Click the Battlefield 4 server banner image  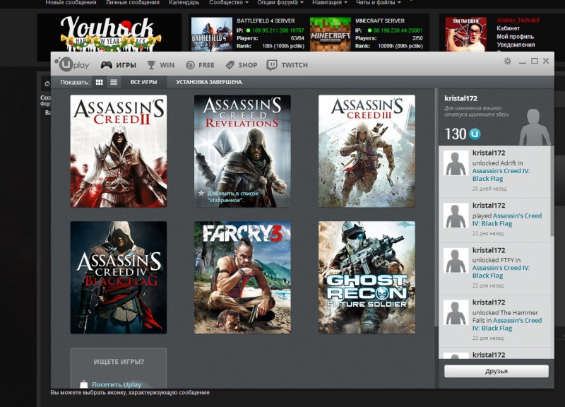click(211, 34)
